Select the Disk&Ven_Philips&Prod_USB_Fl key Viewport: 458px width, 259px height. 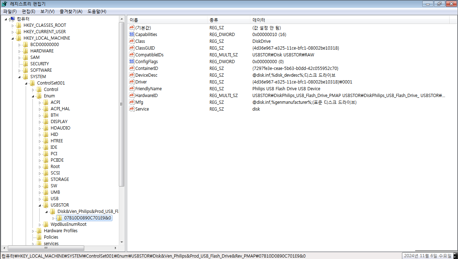pyautogui.click(x=88, y=212)
